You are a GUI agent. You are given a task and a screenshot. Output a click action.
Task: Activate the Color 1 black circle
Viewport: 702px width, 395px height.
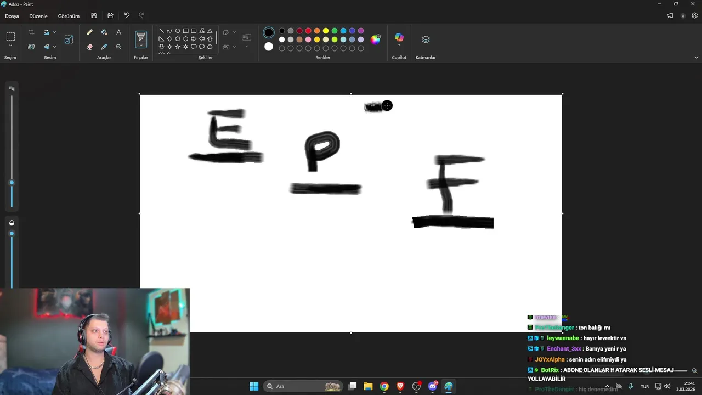pyautogui.click(x=269, y=33)
